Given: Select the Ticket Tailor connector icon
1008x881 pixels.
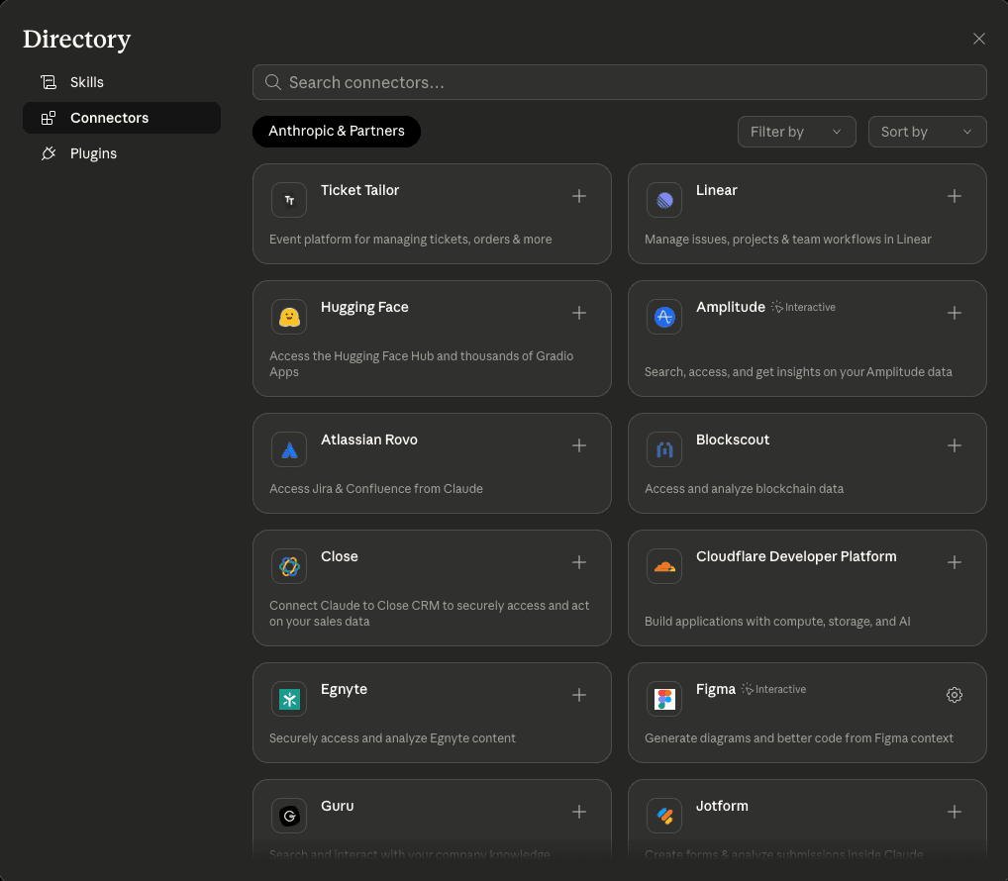Looking at the screenshot, I should coord(288,199).
